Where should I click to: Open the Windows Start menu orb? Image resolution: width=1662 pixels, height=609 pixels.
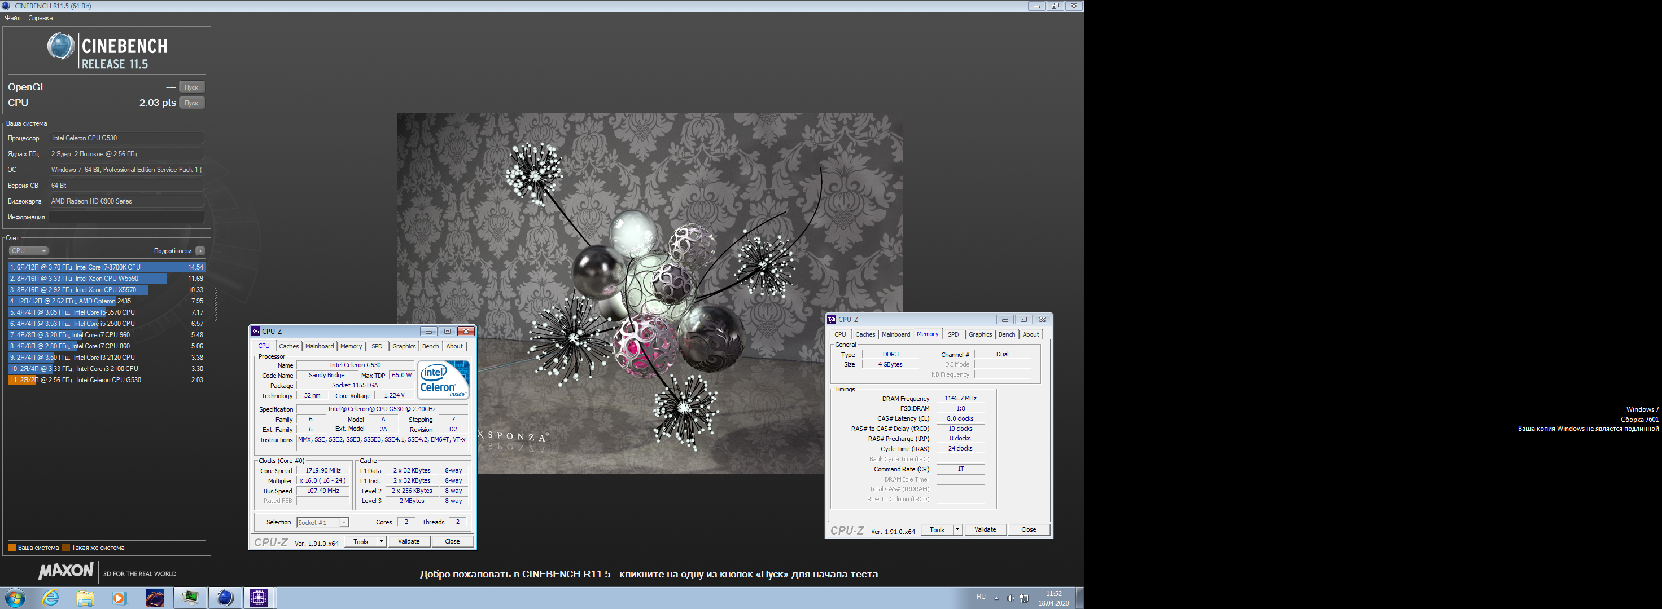pos(15,598)
